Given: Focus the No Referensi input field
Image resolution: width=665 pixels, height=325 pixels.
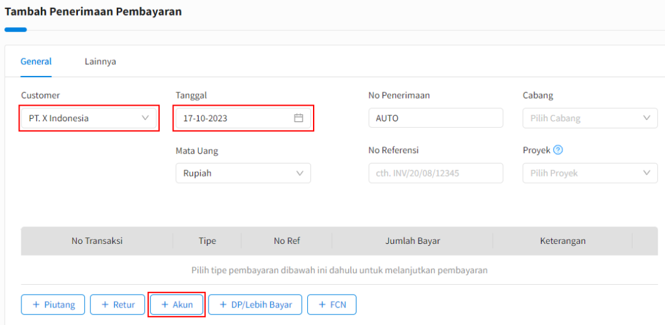Looking at the screenshot, I should (436, 173).
